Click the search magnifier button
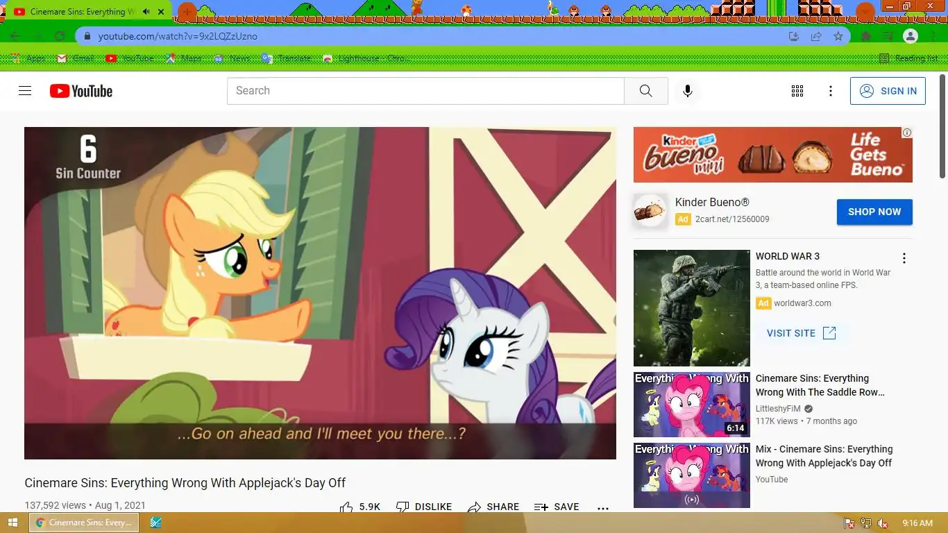Screen dimensions: 948x533 pyautogui.click(x=646, y=91)
